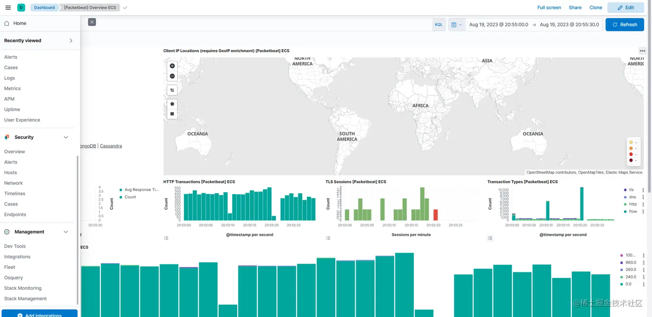Open the map panel options menu
Image resolution: width=652 pixels, height=317 pixels.
pos(643,51)
